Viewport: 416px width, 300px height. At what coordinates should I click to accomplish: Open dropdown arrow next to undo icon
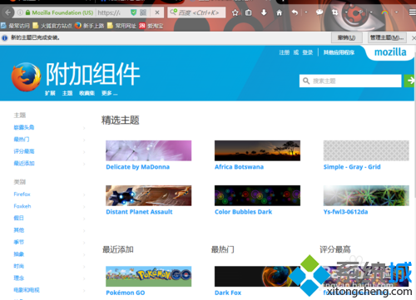coord(306,12)
